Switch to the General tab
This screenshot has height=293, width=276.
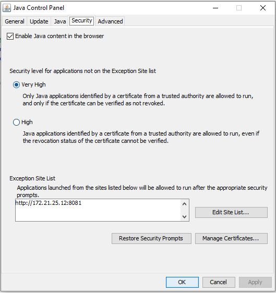[15, 21]
